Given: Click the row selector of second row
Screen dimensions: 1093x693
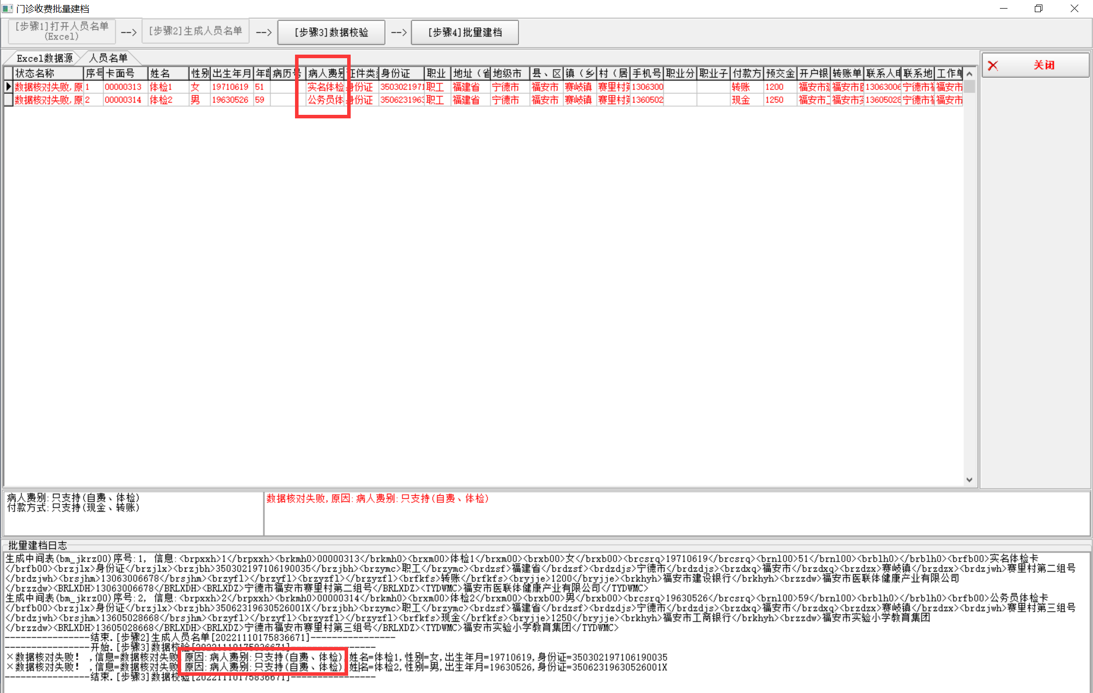Looking at the screenshot, I should coord(8,100).
